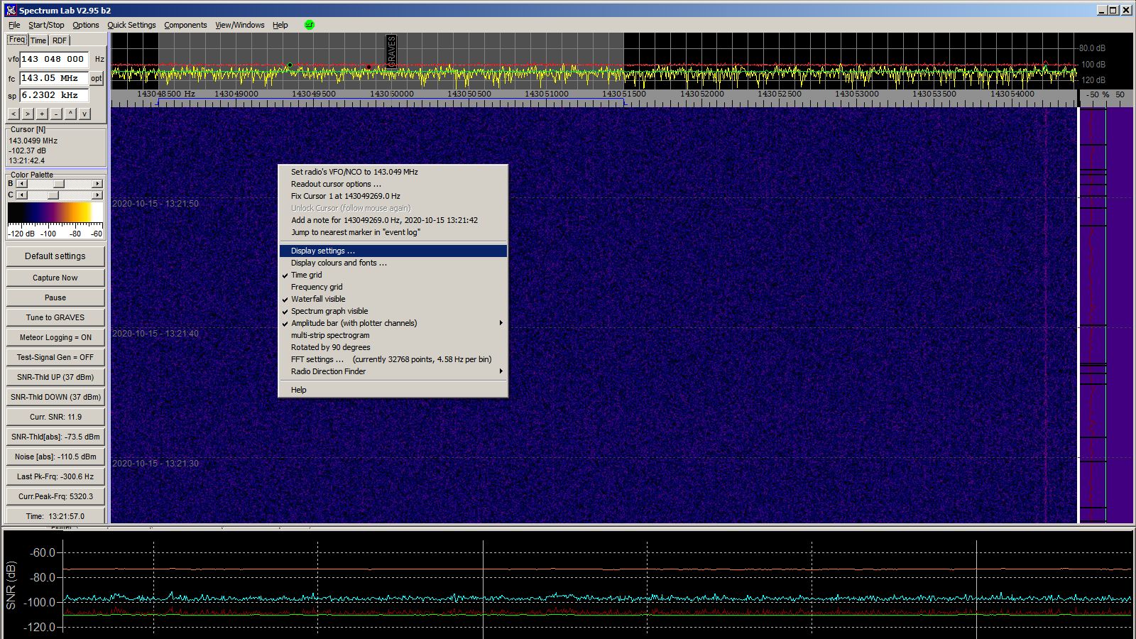Viewport: 1136px width, 639px height.
Task: Choose Display settings in context menu
Action: coord(393,251)
